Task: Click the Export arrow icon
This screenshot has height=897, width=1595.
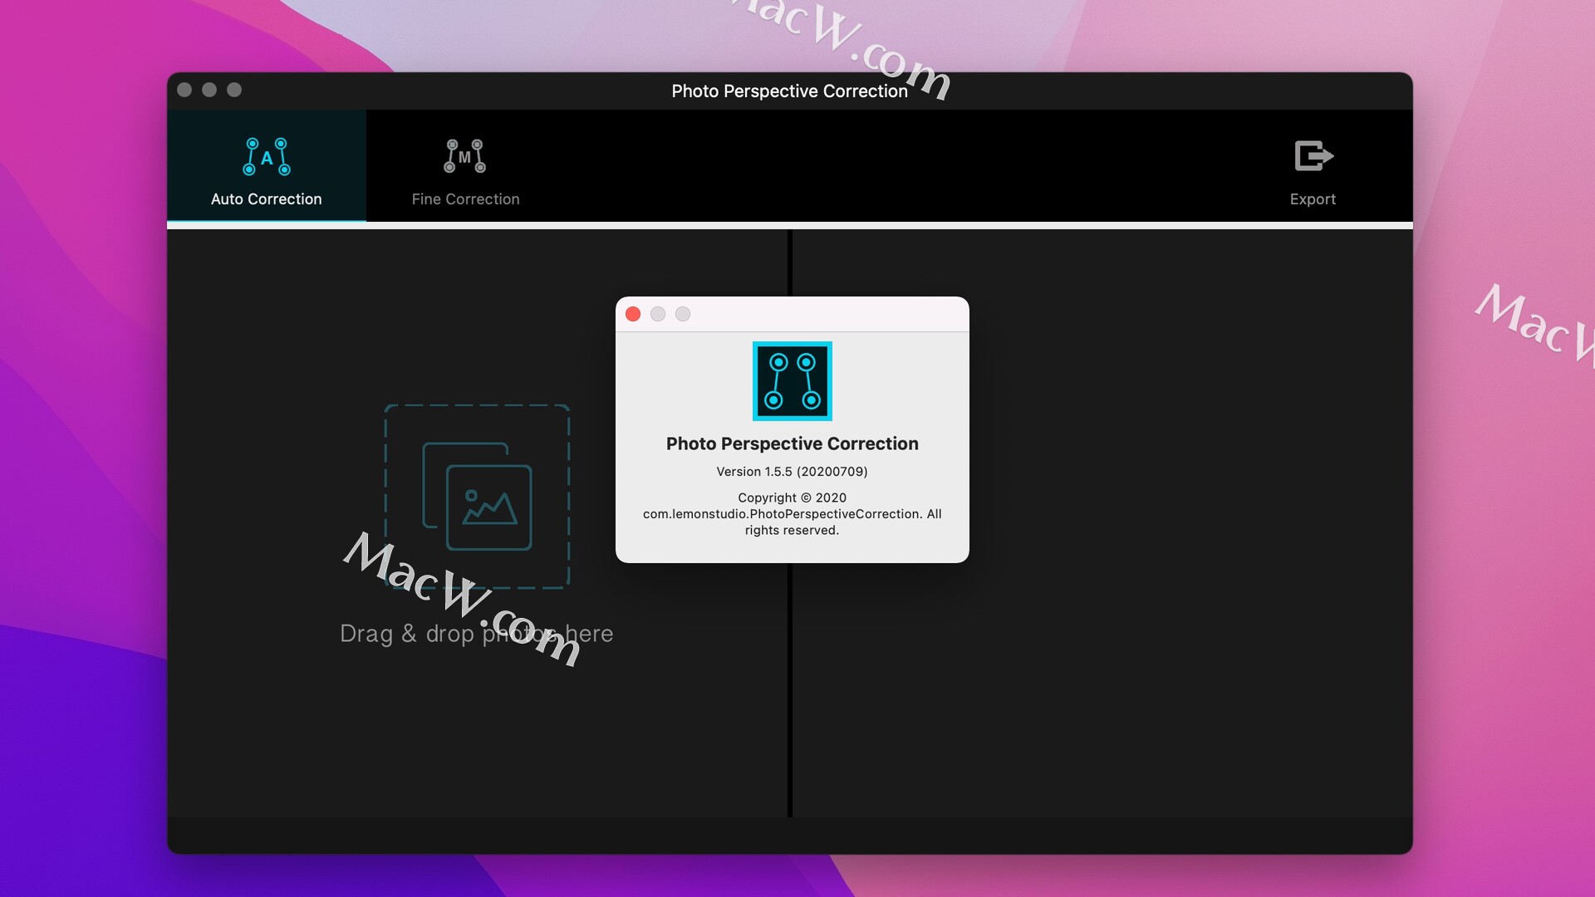Action: 1313,156
